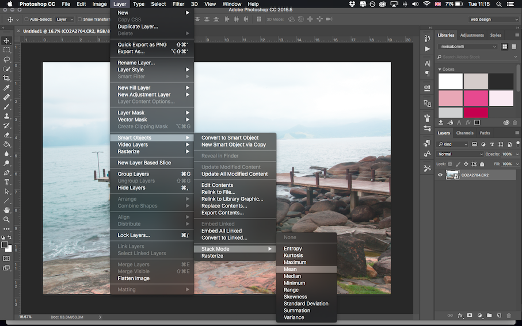Select the Zoom tool
Screen dimensions: 522x326
point(6,220)
